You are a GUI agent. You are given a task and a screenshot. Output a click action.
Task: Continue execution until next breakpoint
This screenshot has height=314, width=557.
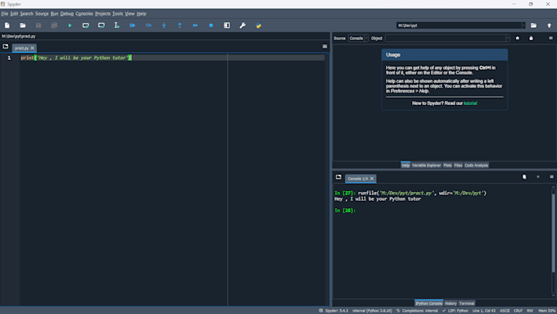point(196,25)
